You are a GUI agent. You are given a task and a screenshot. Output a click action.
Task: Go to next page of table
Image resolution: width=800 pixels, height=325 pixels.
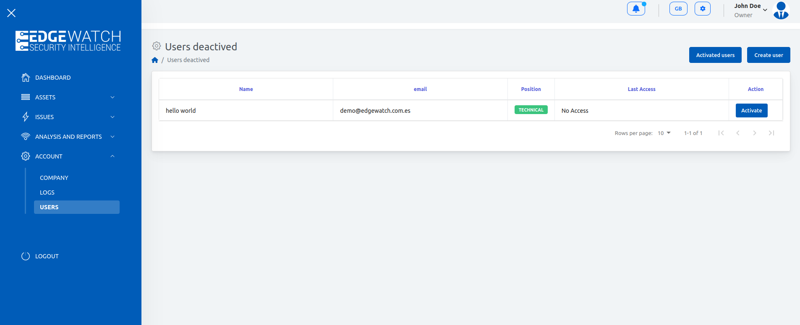pyautogui.click(x=755, y=133)
